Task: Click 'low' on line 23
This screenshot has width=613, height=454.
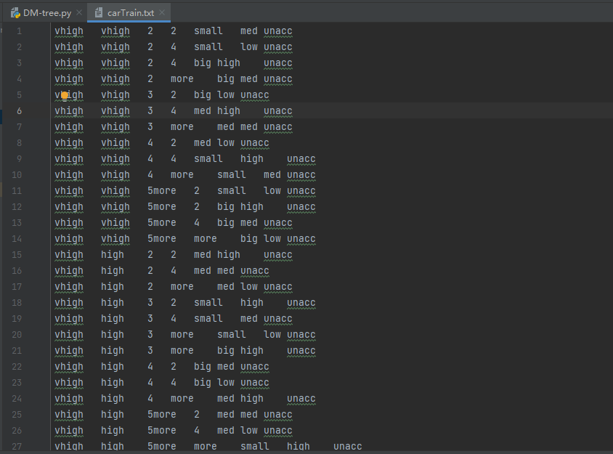Action: pos(226,383)
